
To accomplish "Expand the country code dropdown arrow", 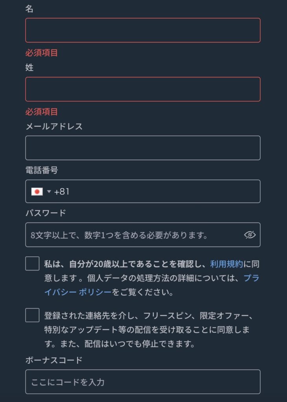I will click(49, 192).
